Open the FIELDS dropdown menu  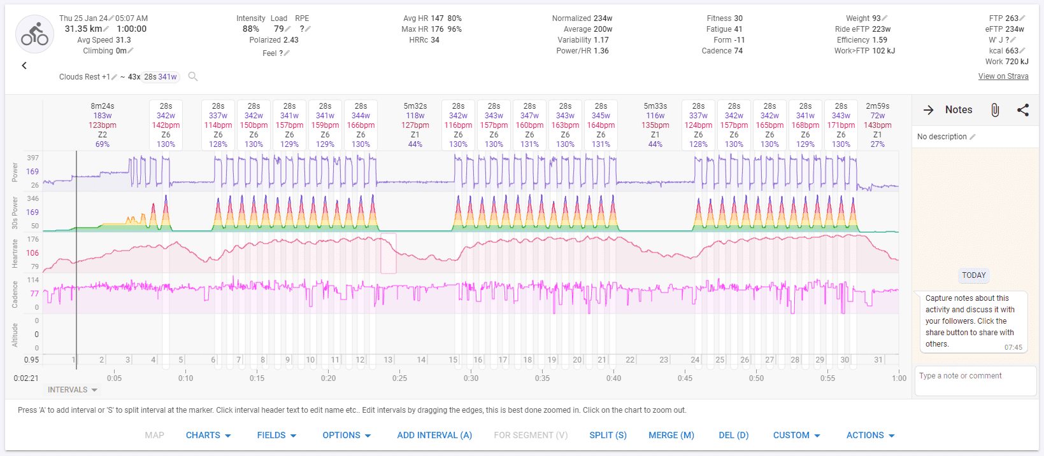pyautogui.click(x=276, y=435)
